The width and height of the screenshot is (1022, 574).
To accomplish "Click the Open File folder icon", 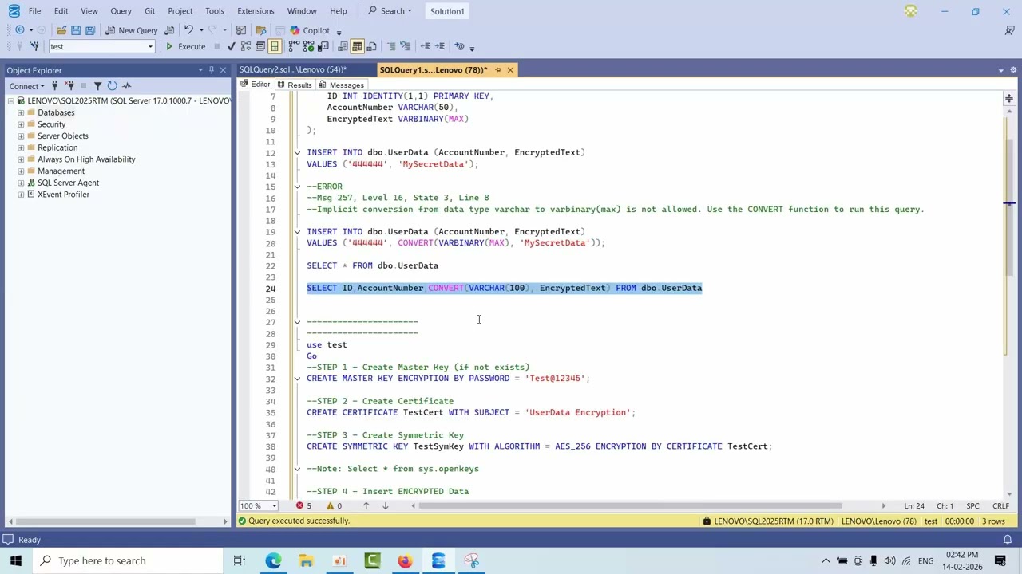I will (61, 30).
